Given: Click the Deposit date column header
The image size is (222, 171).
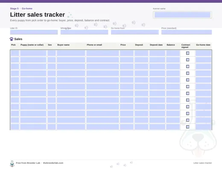Looking at the screenshot, I should (156, 45).
